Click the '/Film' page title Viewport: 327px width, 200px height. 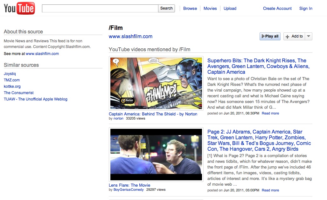click(x=115, y=28)
